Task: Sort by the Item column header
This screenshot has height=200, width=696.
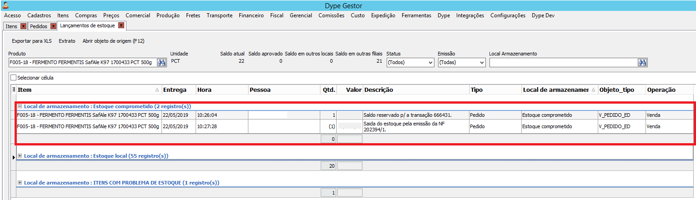Action: coord(89,90)
